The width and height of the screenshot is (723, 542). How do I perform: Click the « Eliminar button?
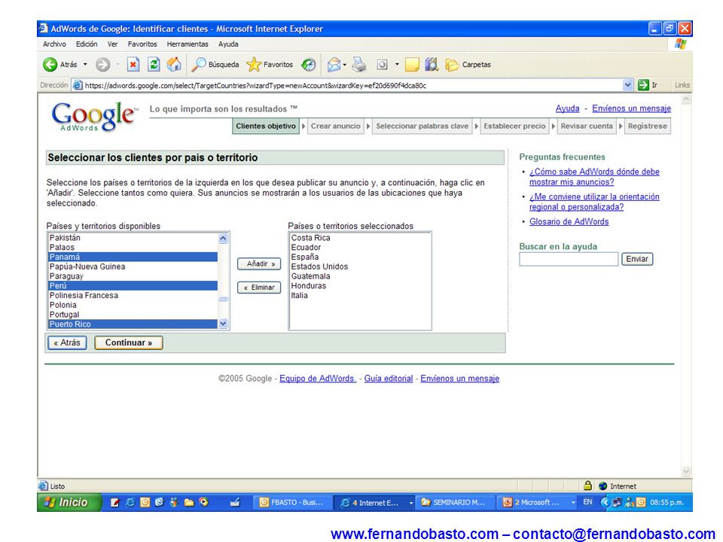(x=259, y=288)
